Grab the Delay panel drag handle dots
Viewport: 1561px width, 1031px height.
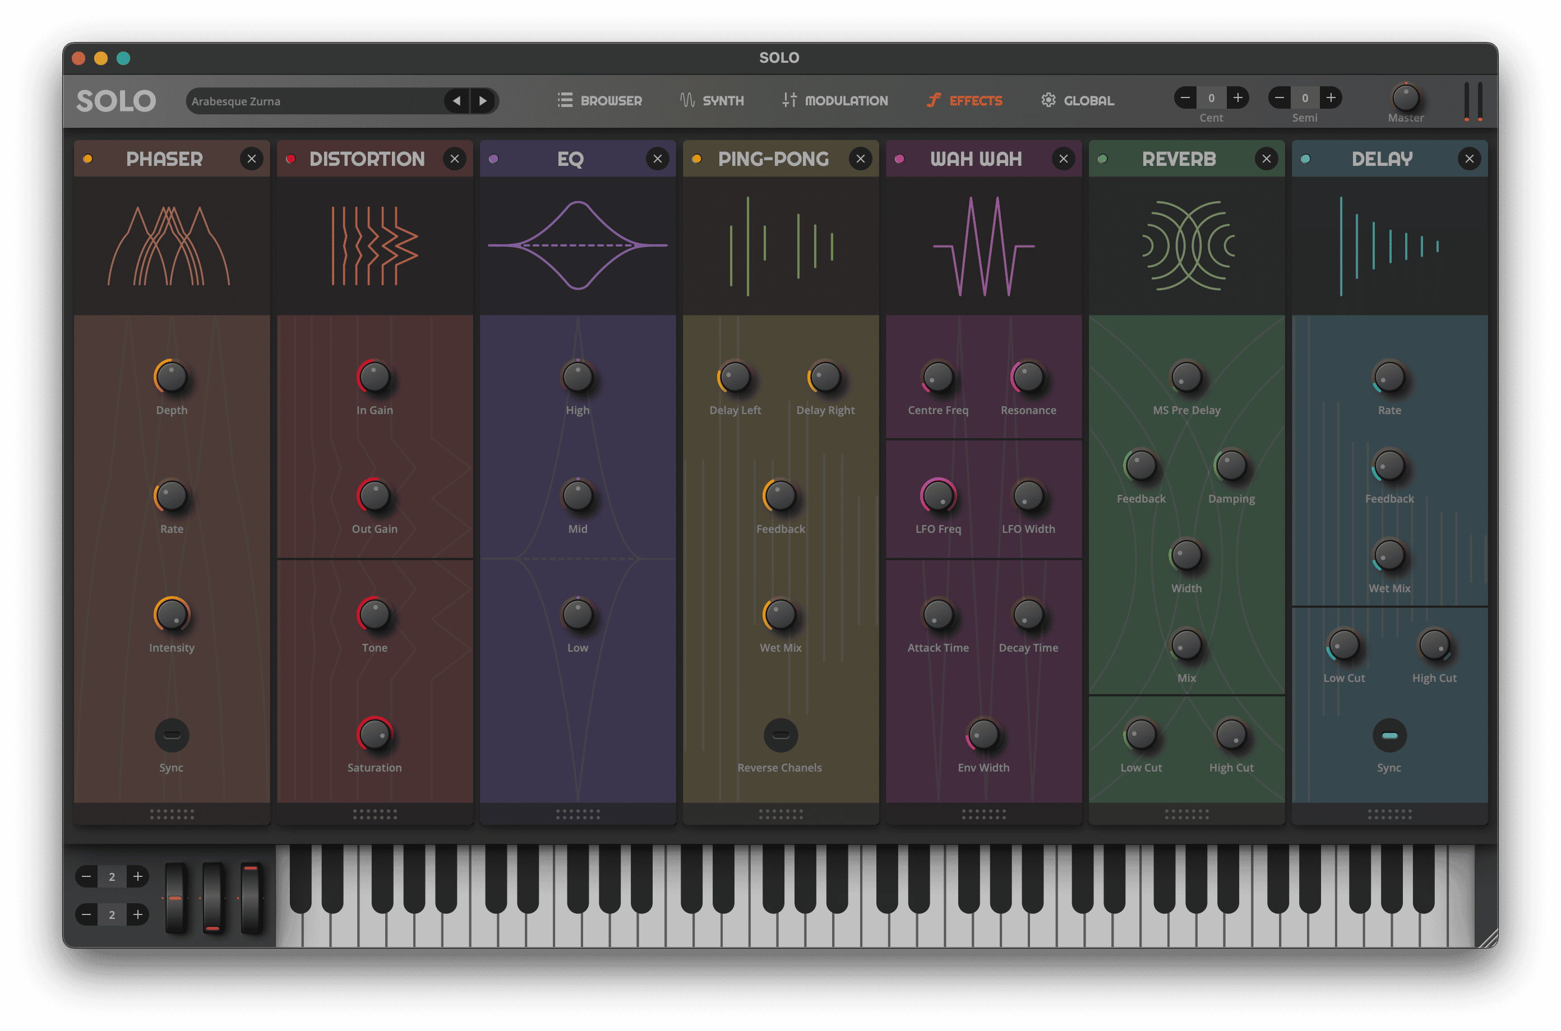click(x=1389, y=814)
